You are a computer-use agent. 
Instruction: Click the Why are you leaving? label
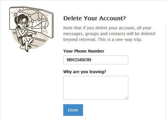point(85,72)
